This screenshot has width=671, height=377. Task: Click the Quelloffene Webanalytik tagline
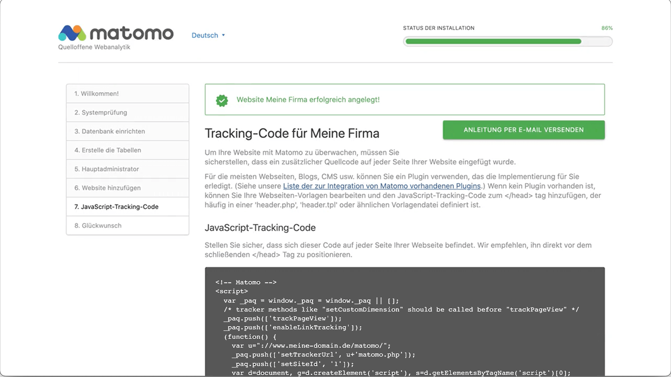click(94, 47)
